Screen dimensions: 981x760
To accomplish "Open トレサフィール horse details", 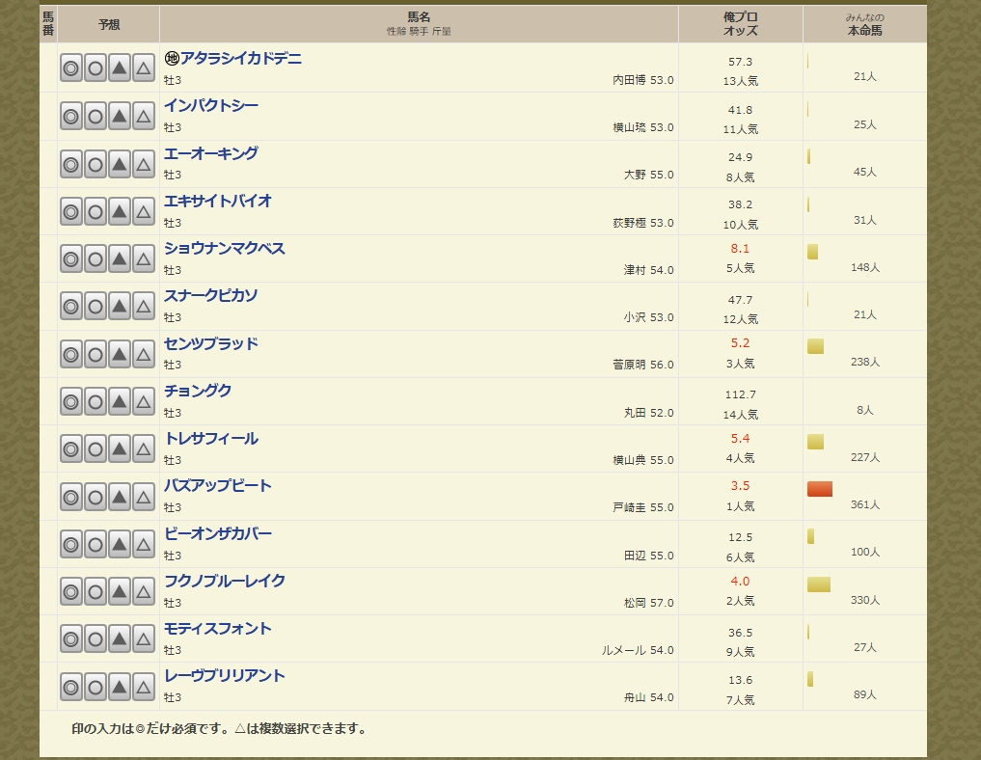I will tap(211, 439).
